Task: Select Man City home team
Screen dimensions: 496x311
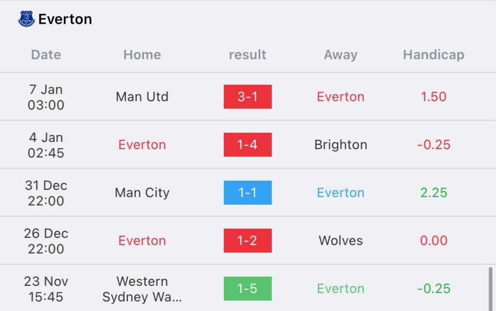Action: point(142,193)
